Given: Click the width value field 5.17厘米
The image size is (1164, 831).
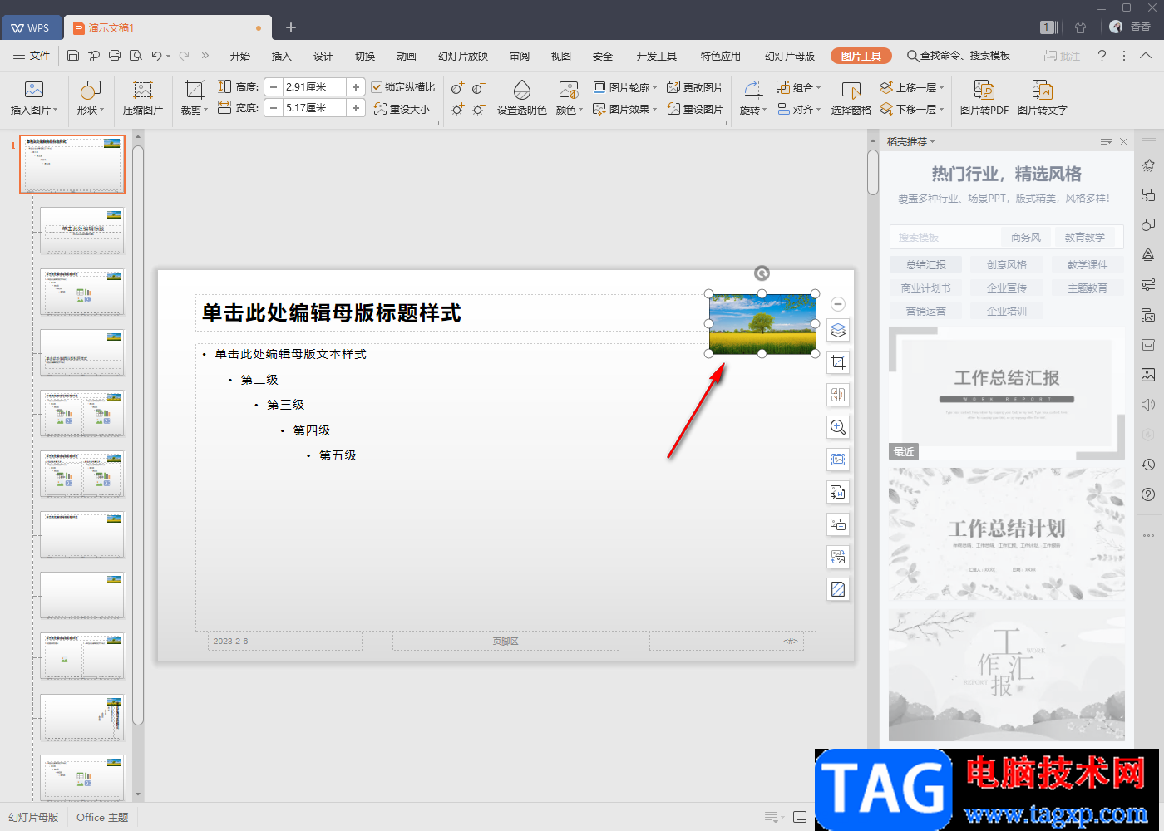Looking at the screenshot, I should click(314, 108).
